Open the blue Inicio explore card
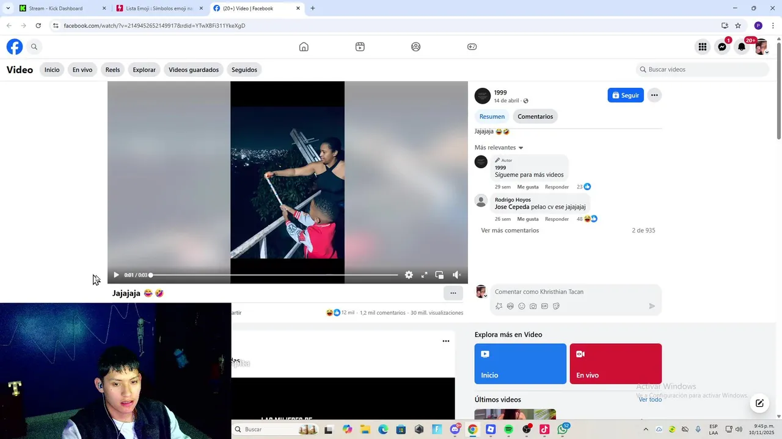 coord(521,364)
